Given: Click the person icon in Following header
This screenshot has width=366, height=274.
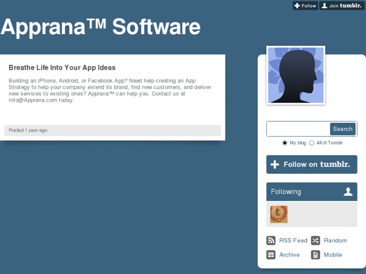Looking at the screenshot, I should [348, 192].
